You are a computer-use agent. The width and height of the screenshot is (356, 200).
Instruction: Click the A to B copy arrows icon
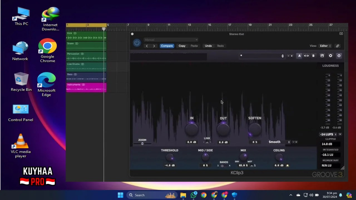(x=306, y=56)
